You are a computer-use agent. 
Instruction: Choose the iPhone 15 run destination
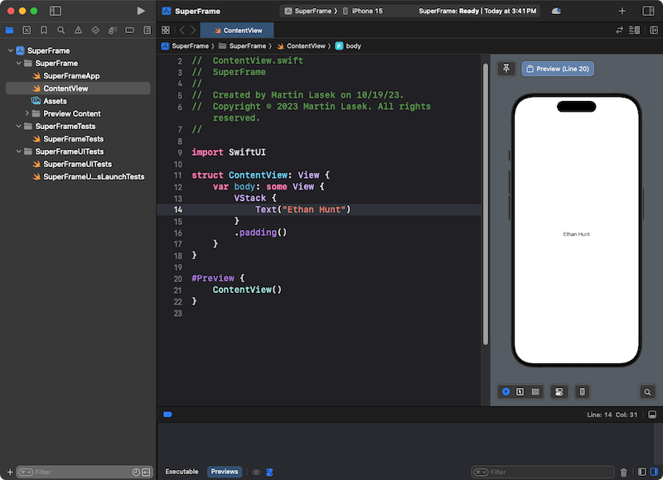click(x=363, y=11)
